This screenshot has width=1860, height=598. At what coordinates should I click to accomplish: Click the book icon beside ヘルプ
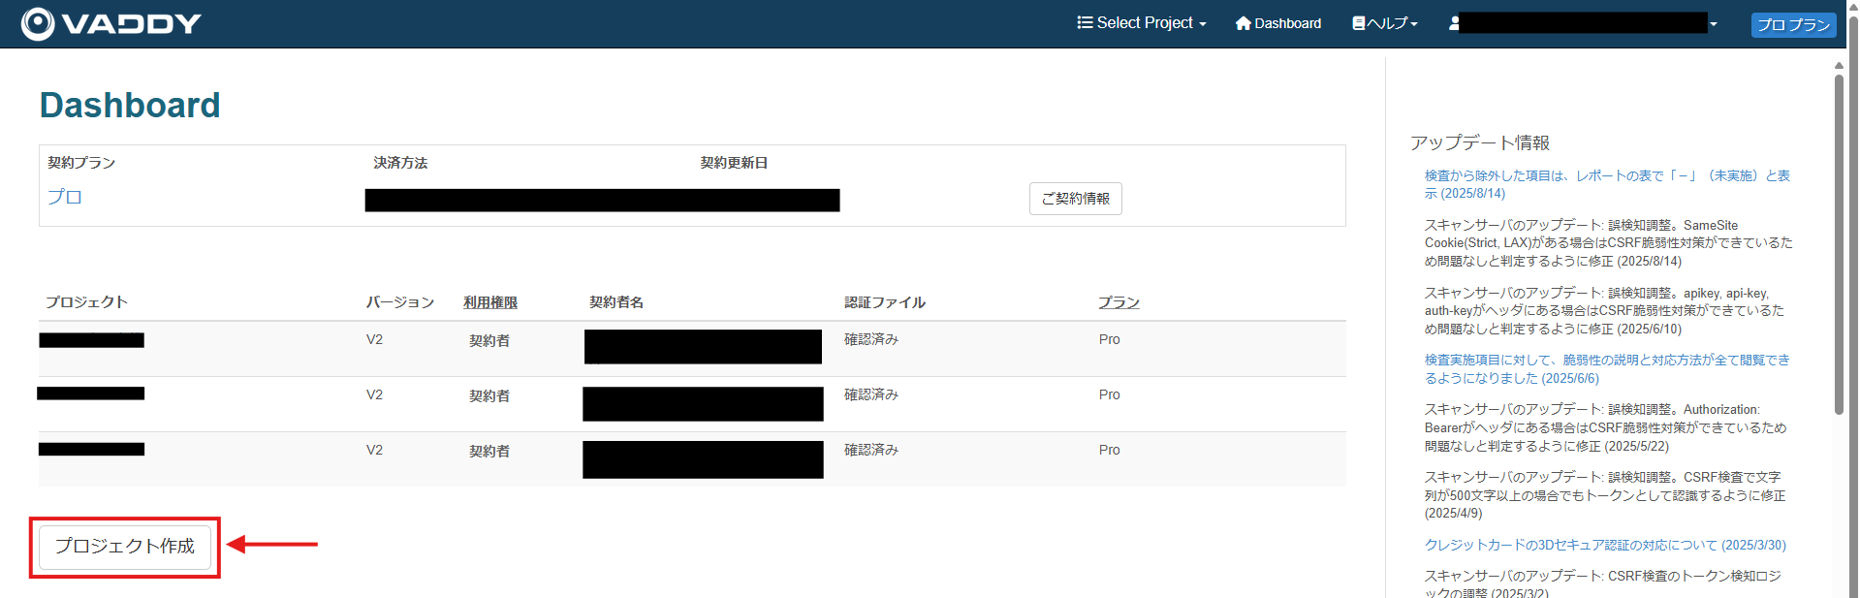click(x=1359, y=23)
